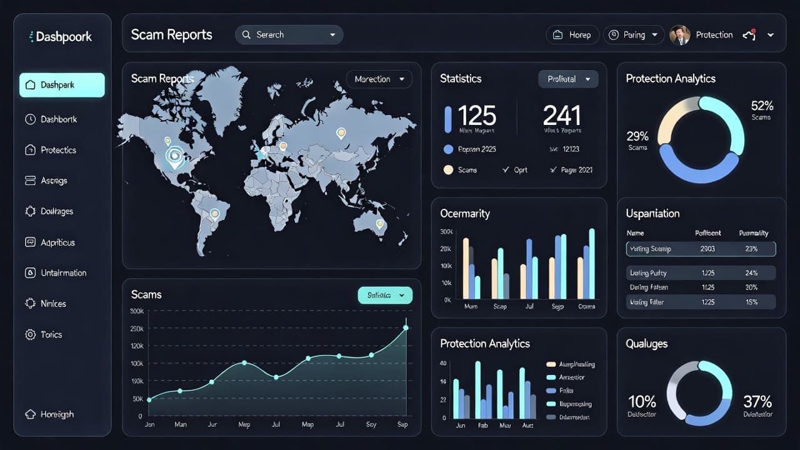800x450 pixels.
Task: Click the Protection Analytics donut chart
Action: (701, 136)
